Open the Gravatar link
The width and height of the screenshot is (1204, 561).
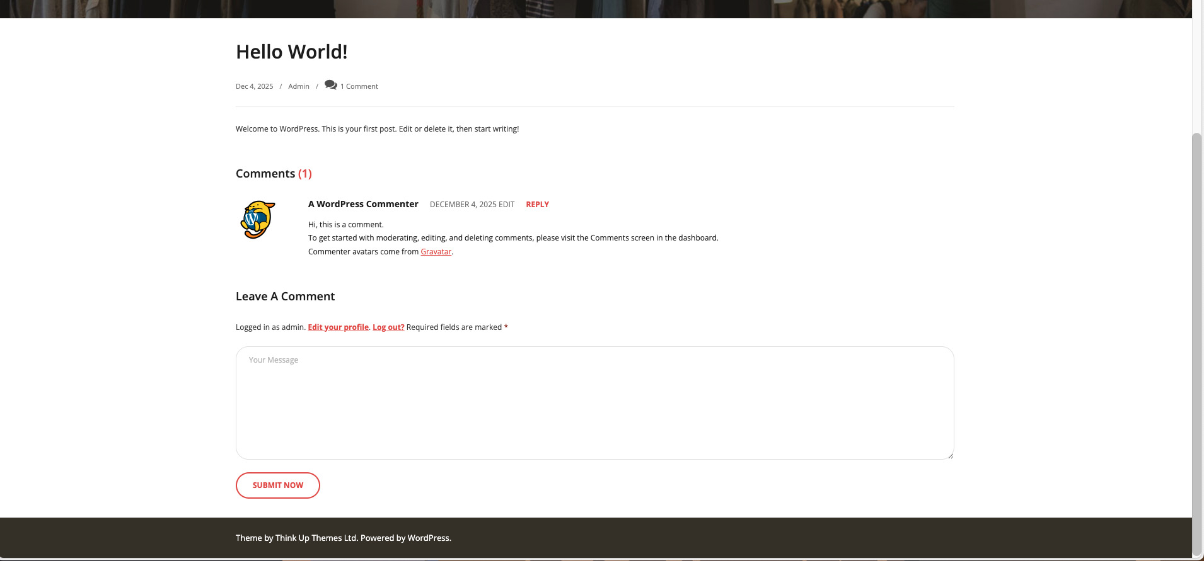pyautogui.click(x=436, y=252)
